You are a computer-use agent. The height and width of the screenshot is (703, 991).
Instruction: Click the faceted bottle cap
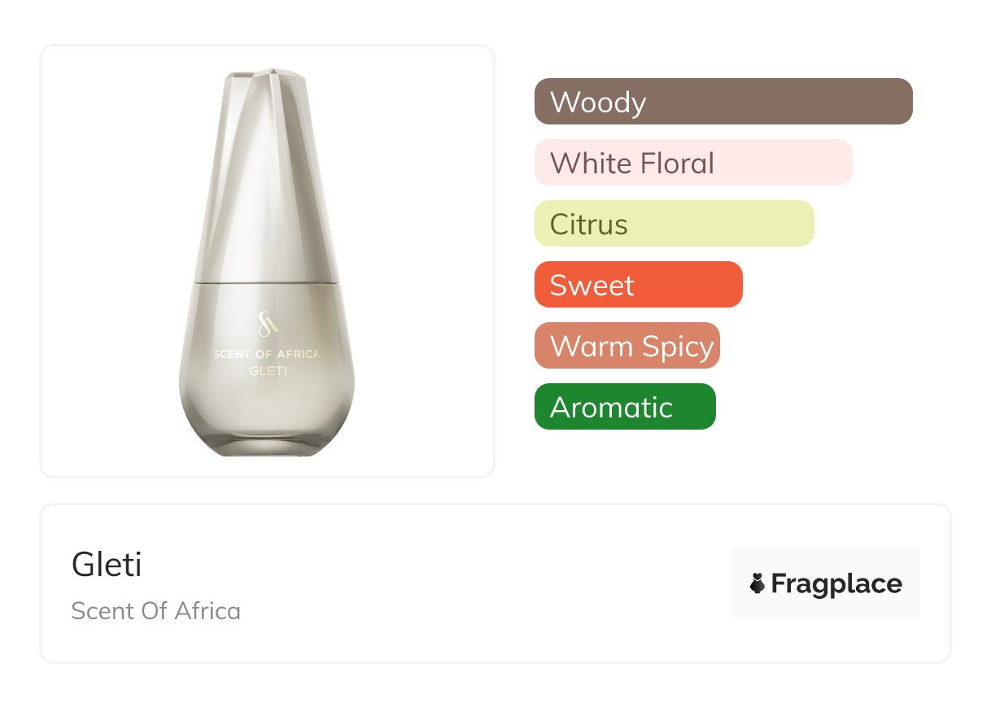point(267,179)
